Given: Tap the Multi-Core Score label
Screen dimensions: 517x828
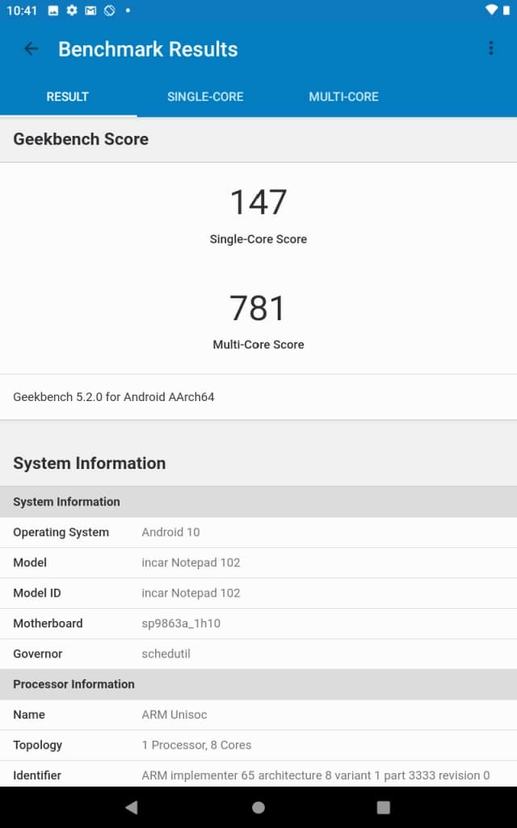Looking at the screenshot, I should [x=258, y=344].
